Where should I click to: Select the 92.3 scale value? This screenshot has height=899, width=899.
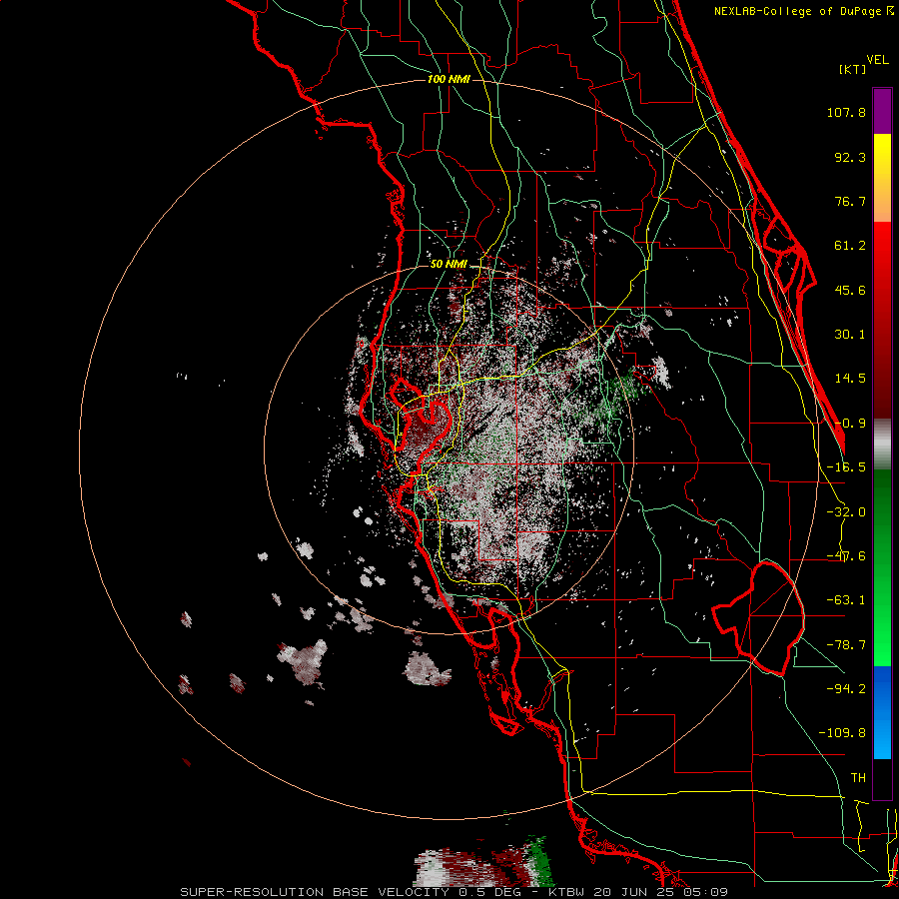(850, 157)
